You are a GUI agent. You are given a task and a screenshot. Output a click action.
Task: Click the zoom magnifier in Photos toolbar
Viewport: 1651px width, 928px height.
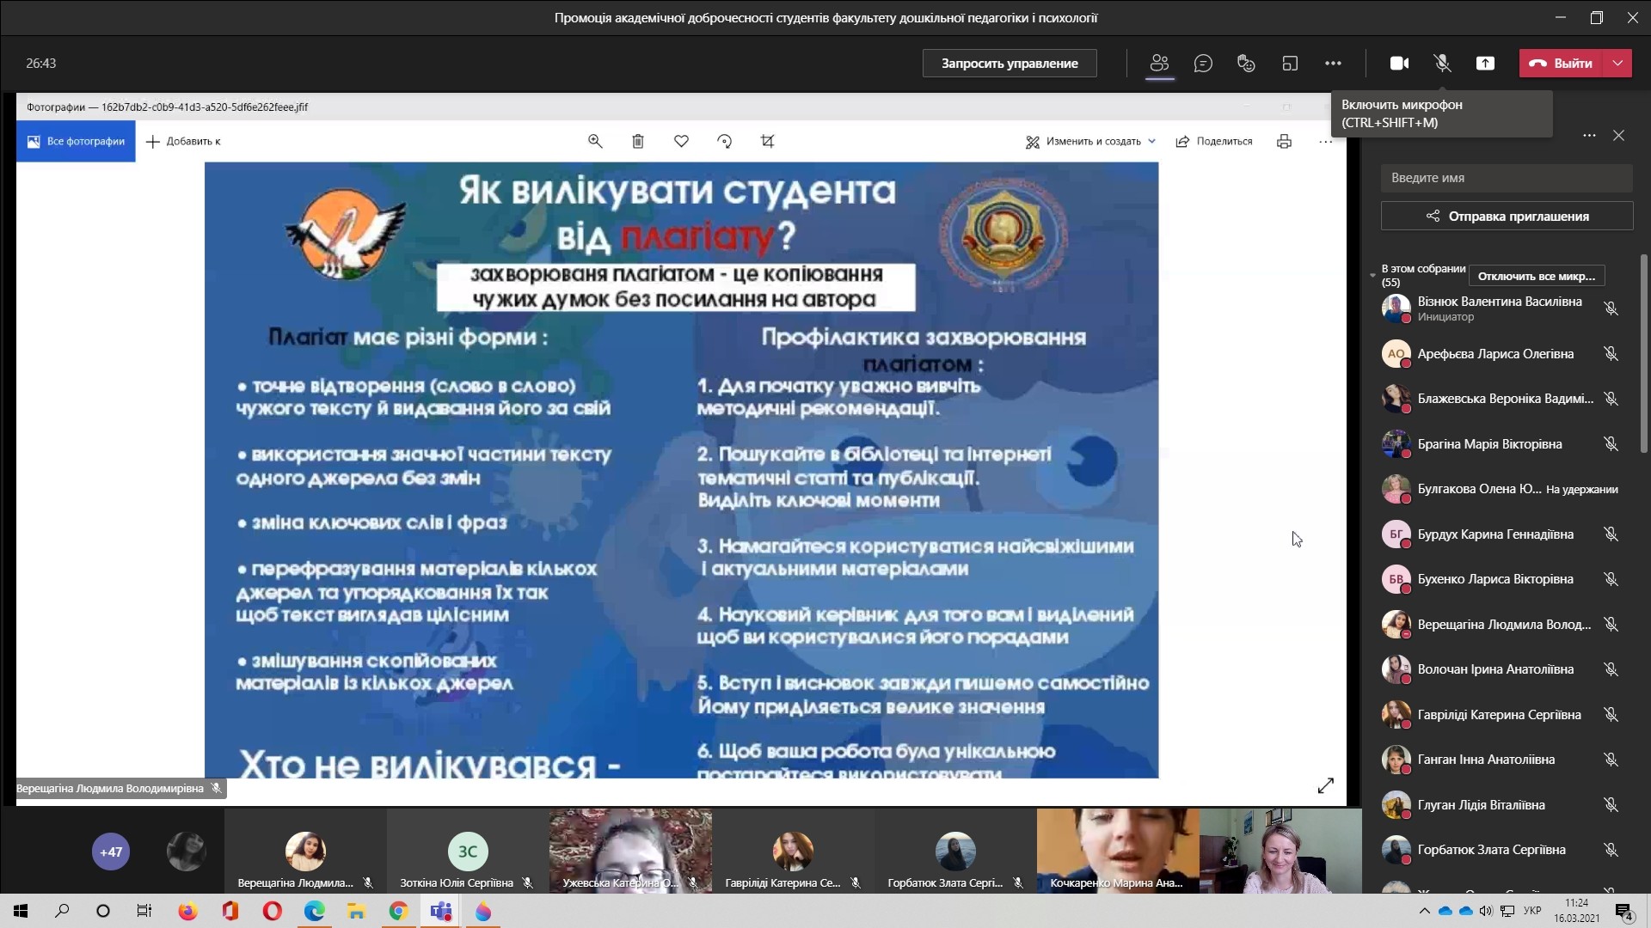point(595,141)
